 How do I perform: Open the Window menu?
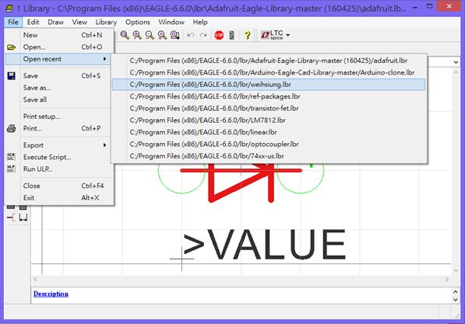(x=171, y=23)
